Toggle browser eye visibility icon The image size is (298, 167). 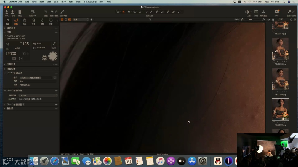[269, 20]
